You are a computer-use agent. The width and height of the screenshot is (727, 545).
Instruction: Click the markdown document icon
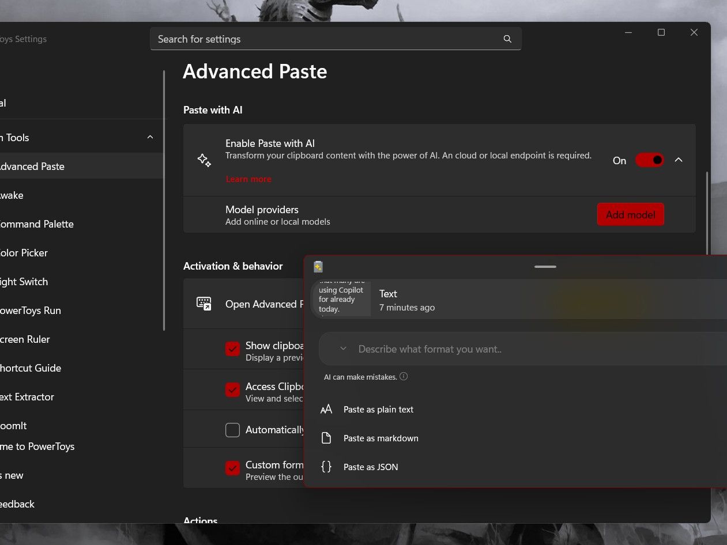click(326, 438)
